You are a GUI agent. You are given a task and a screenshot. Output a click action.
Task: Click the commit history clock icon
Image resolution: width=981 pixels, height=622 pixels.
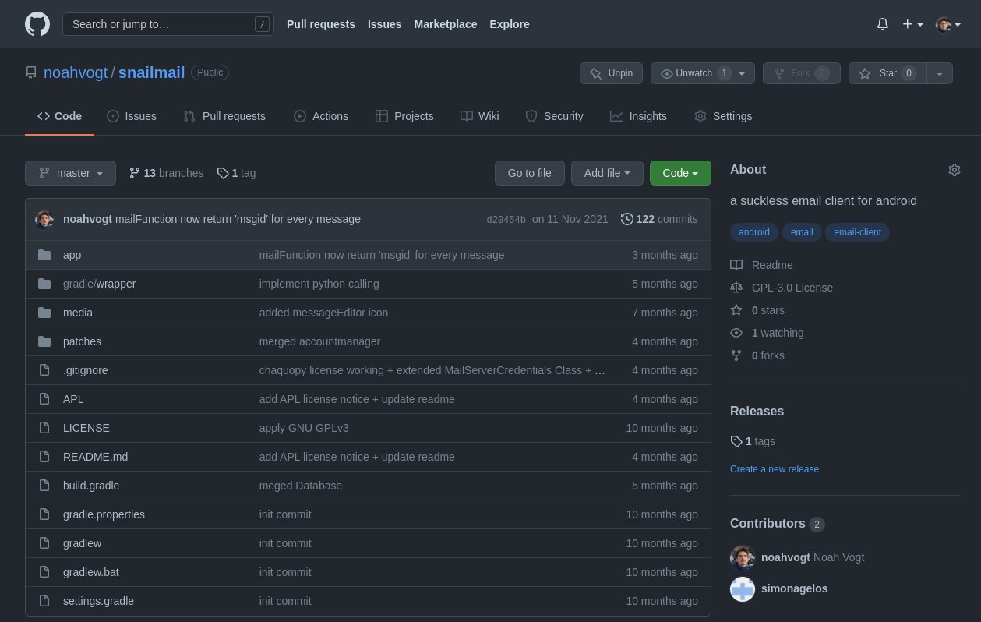pos(626,219)
